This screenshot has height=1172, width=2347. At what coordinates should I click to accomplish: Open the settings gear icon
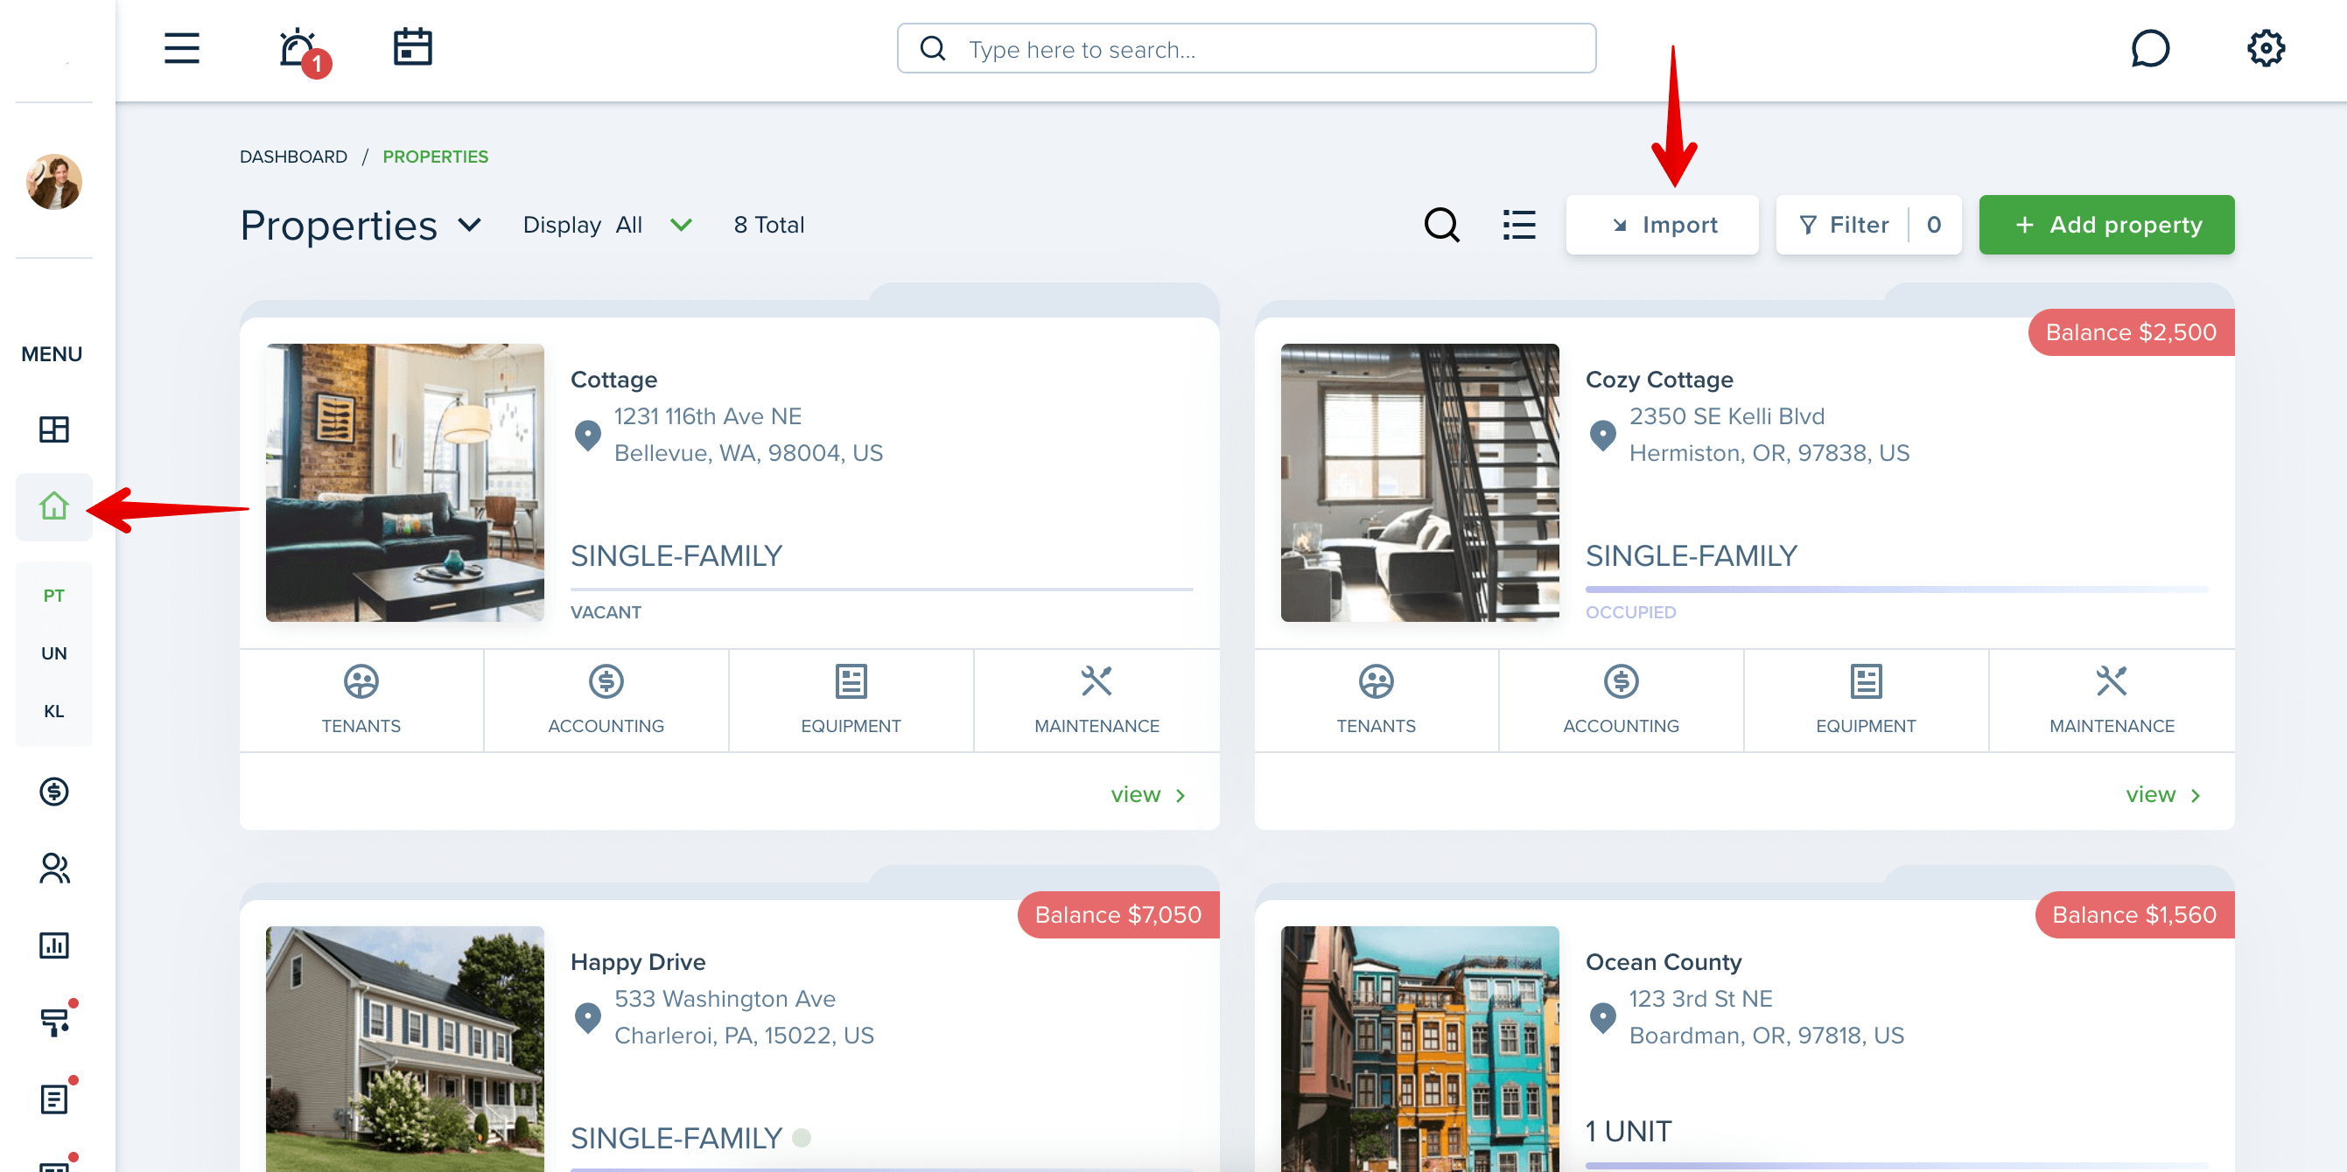point(2265,48)
